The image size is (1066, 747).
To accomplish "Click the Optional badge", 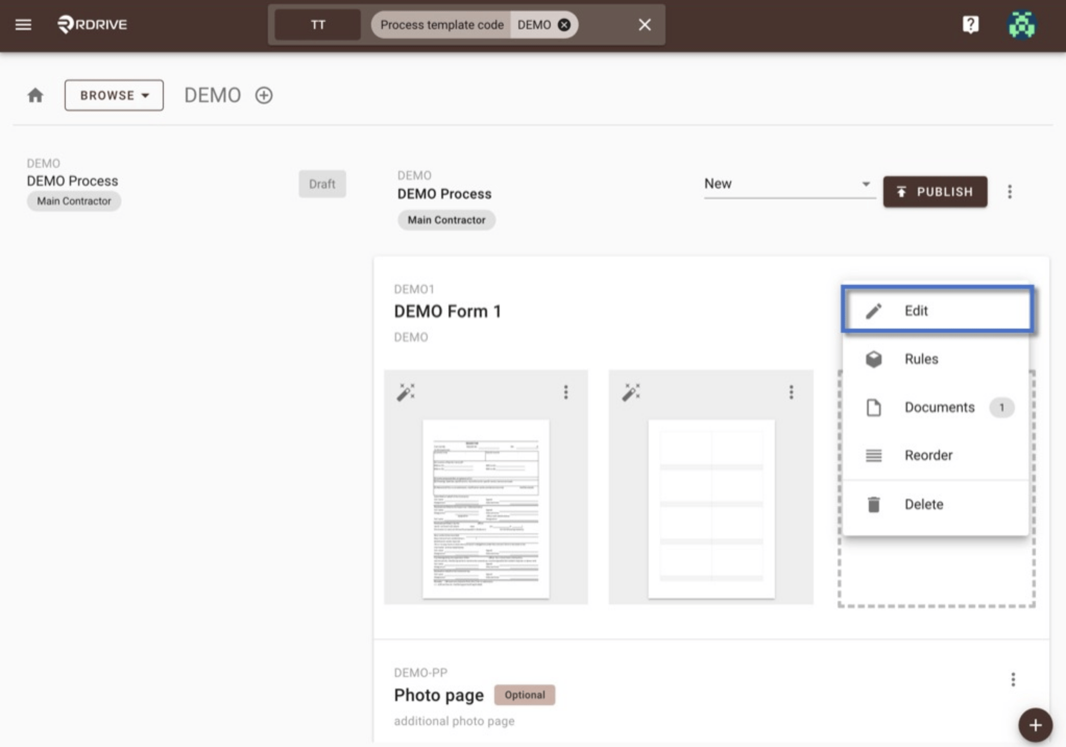I will pyautogui.click(x=525, y=695).
